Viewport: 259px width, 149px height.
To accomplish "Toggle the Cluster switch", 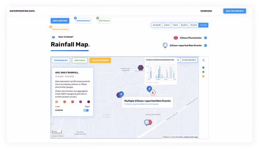I will pyautogui.click(x=86, y=110).
